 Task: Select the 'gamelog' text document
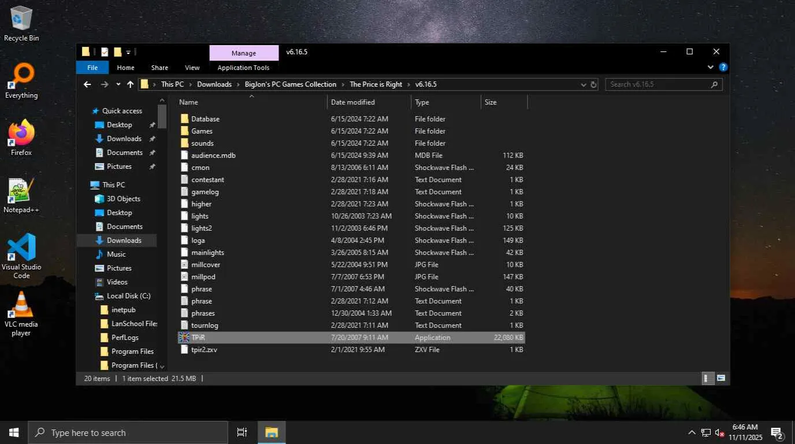pyautogui.click(x=205, y=192)
